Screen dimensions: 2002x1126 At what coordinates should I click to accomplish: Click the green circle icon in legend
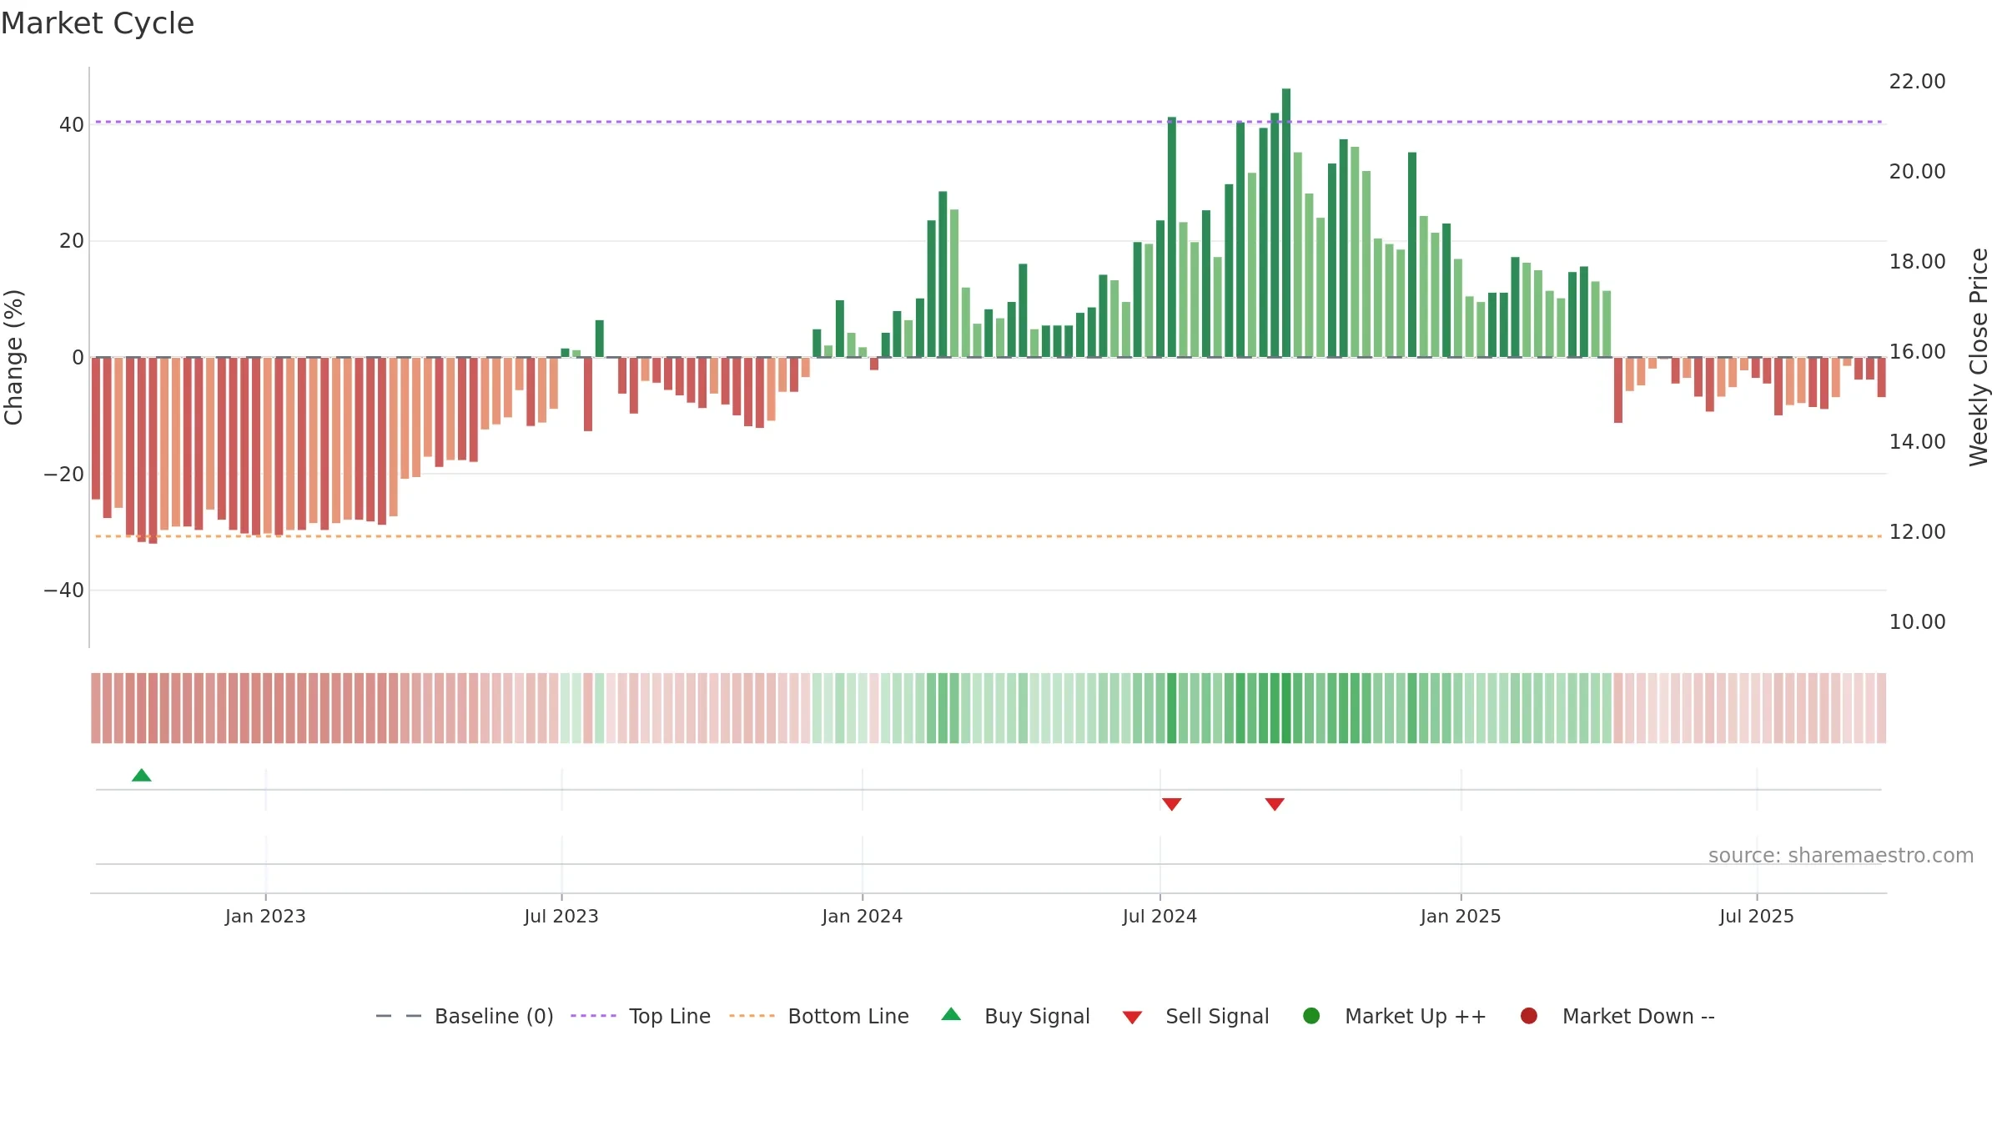1311,1016
